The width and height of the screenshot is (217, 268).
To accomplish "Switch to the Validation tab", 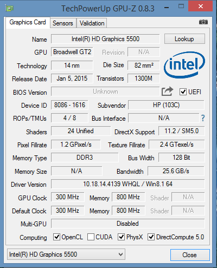I will tap(92, 23).
